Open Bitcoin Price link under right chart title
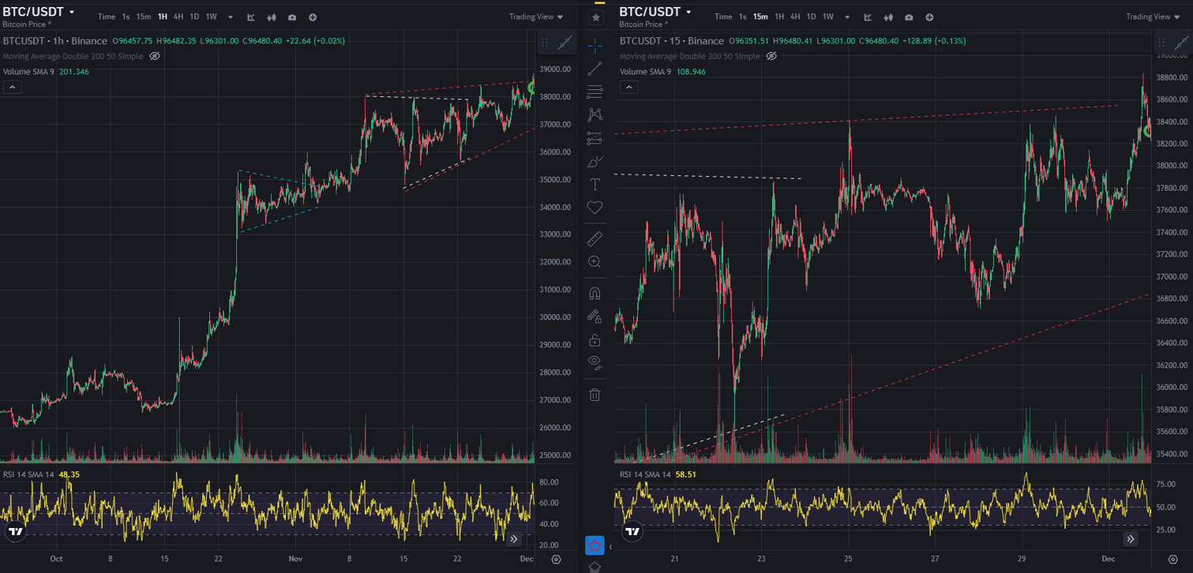 643,24
